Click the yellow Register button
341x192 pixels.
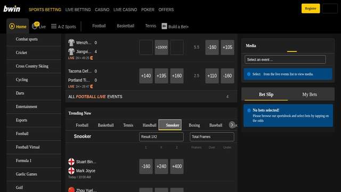311,9
